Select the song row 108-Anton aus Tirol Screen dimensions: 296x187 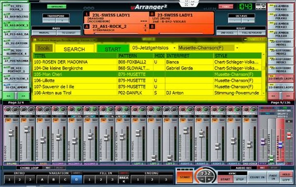tap(147, 93)
